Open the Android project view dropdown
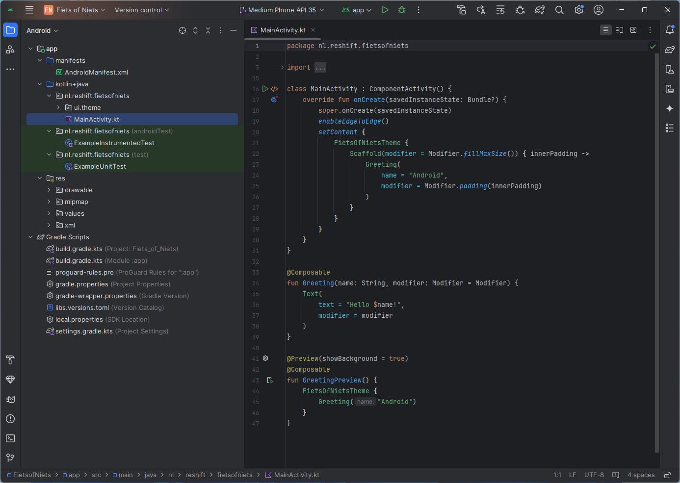This screenshot has width=680, height=483. point(42,30)
